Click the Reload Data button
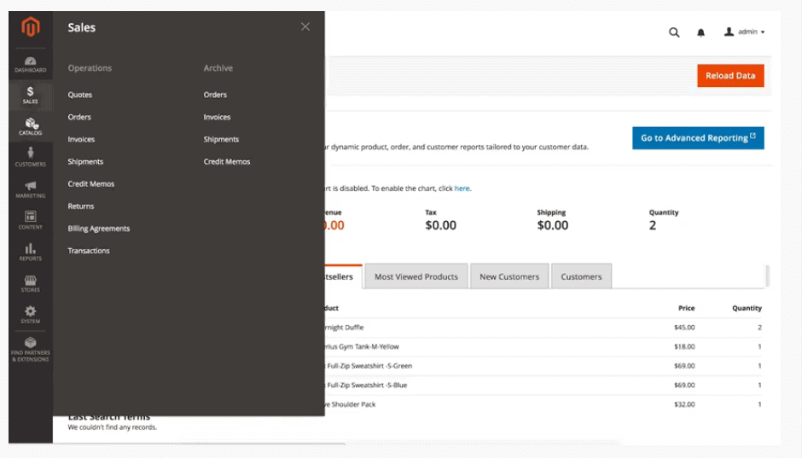 coord(730,76)
